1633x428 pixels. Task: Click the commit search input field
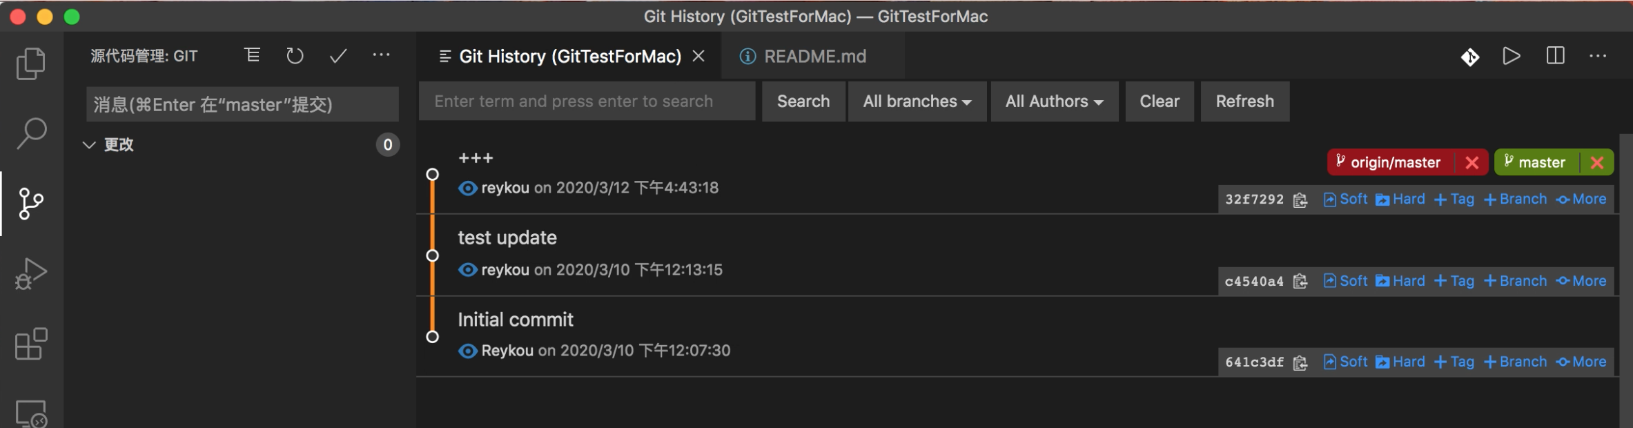587,101
